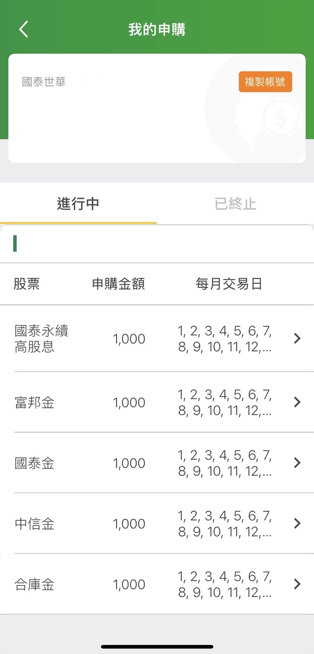Viewport: 314px width, 654px height.
Task: Go back using the top-left arrow
Action: click(24, 29)
